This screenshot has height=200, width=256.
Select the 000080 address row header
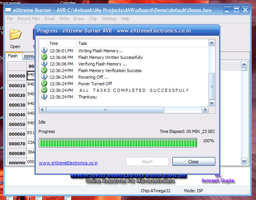tap(17, 153)
